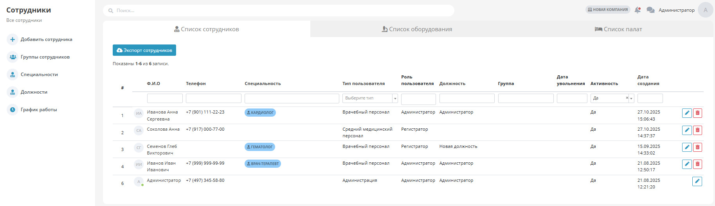Go to Группы сотрудников
This screenshot has width=715, height=206.
pyautogui.click(x=45, y=57)
